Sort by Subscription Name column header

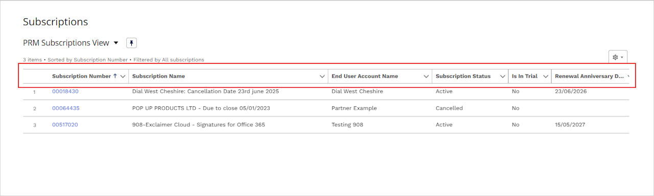click(158, 76)
